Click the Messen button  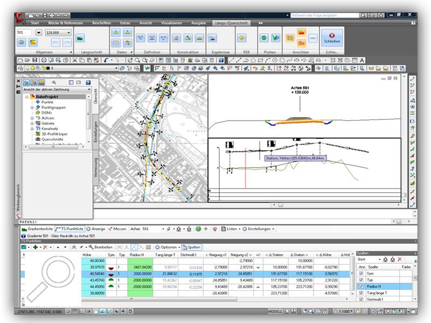[x=117, y=229]
